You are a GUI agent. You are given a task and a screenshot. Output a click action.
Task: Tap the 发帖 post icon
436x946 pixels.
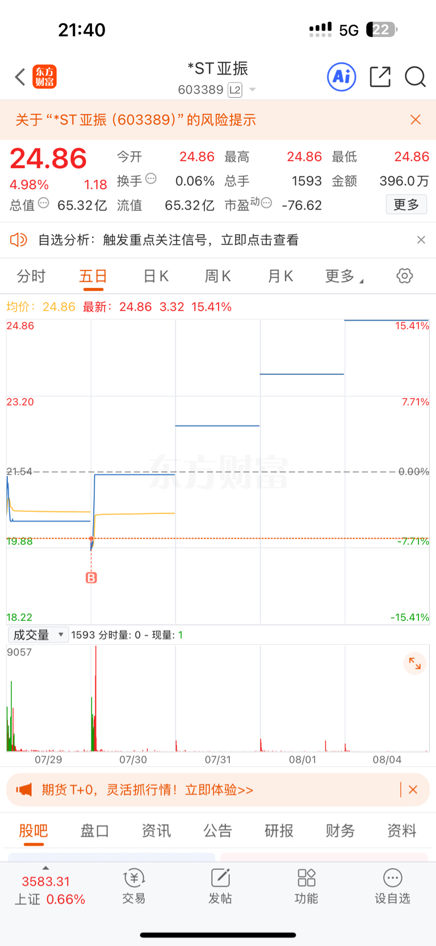[220, 886]
